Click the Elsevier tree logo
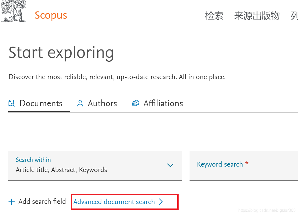This screenshot has width=298, height=215. click(13, 11)
